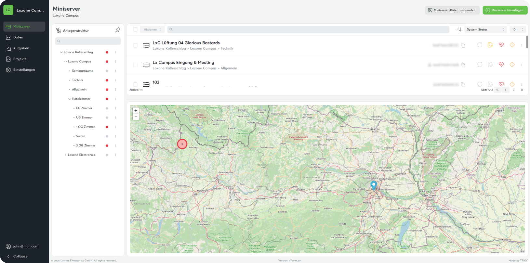Check the LxC Lüftung 04 Glorious Bastards checkbox
This screenshot has width=530, height=263.
135,45
